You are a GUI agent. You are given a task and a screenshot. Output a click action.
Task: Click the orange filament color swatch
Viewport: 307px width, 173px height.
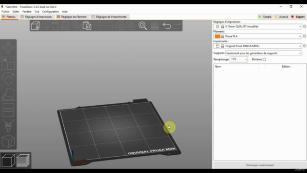coord(217,37)
